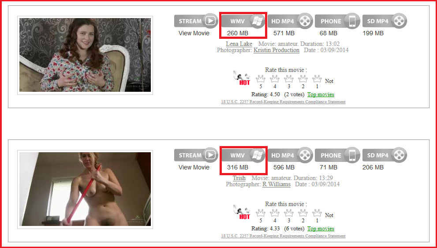
Task: Click the STREAM play button above Lena Lake
Action: [x=196, y=21]
